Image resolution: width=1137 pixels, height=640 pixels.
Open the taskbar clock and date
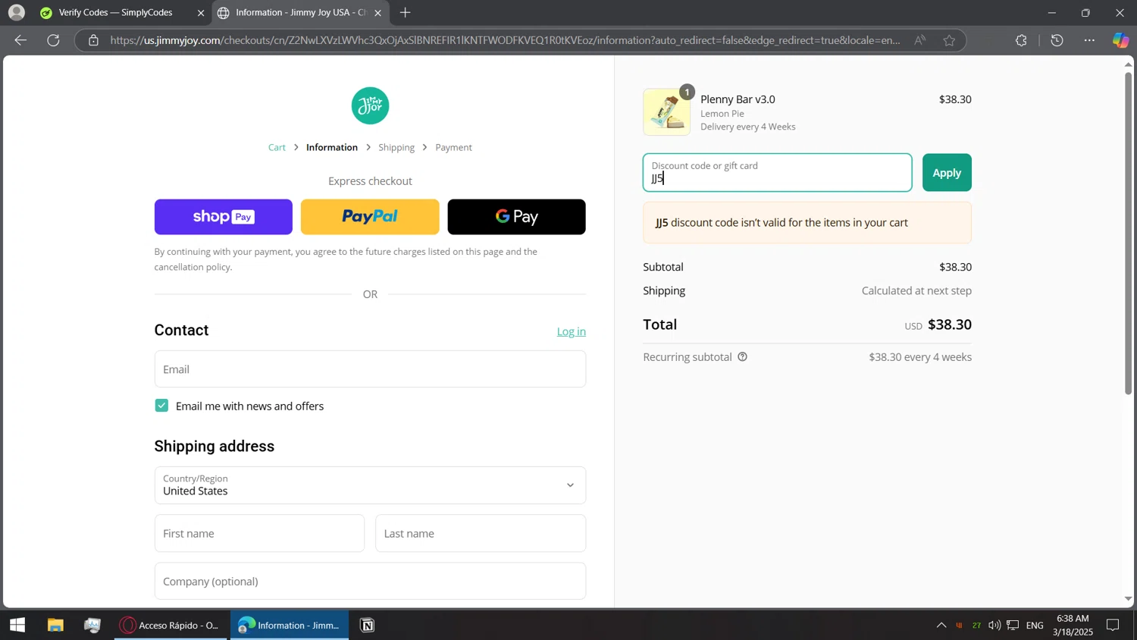coord(1073,626)
